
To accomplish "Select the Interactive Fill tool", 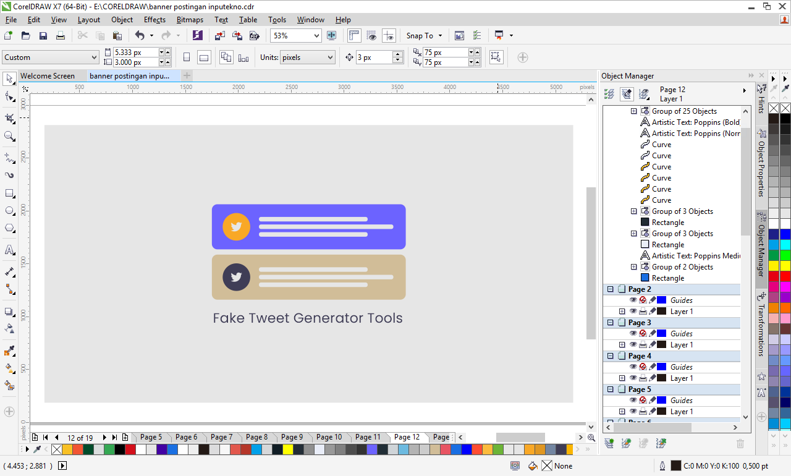I will click(x=9, y=368).
